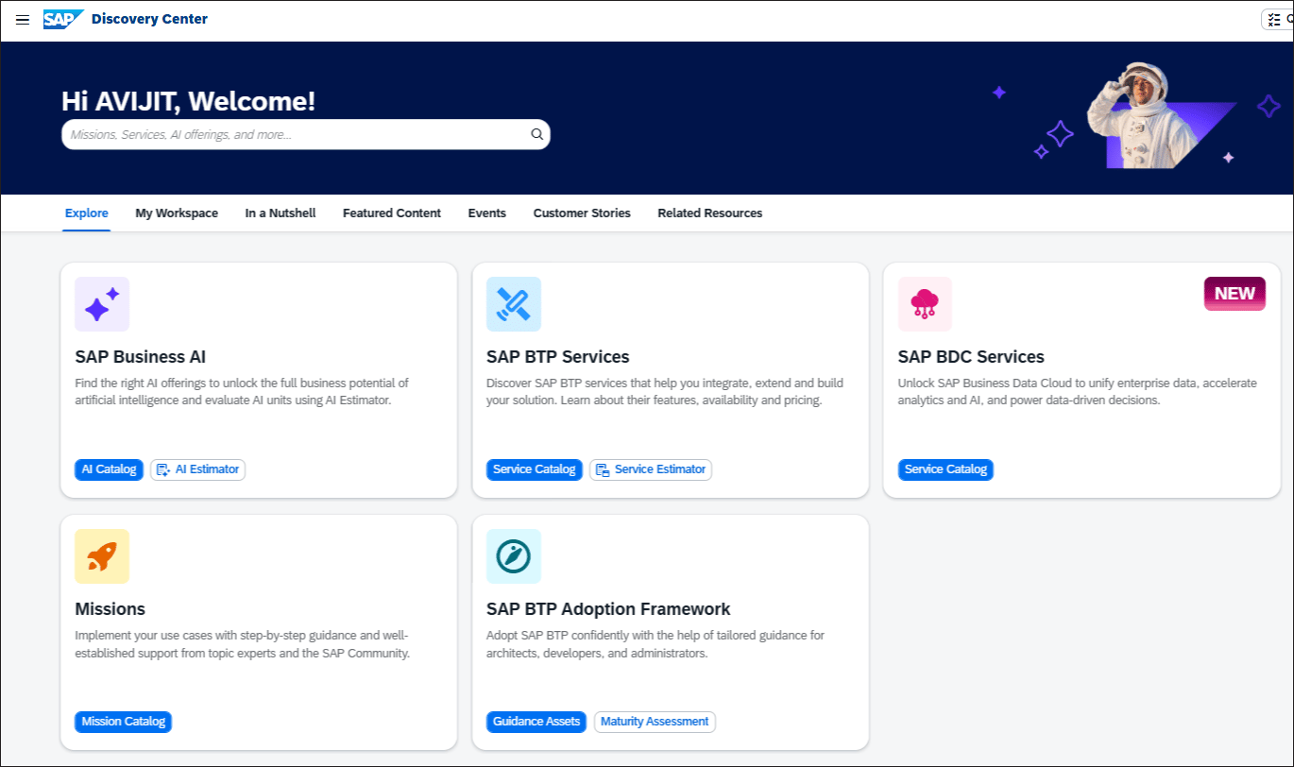This screenshot has width=1294, height=767.
Task: Click the SAP BTP Services card title
Action: (558, 357)
